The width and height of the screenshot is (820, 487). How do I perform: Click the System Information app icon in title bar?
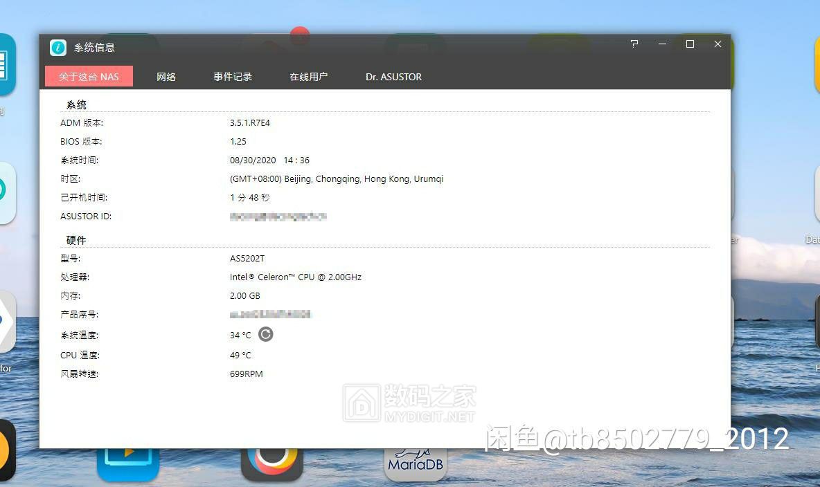(x=58, y=48)
